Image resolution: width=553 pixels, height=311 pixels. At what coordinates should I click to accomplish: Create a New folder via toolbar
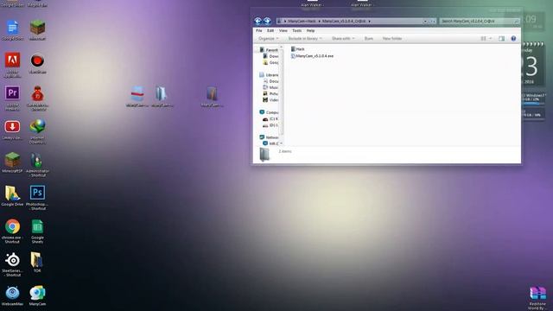point(392,38)
